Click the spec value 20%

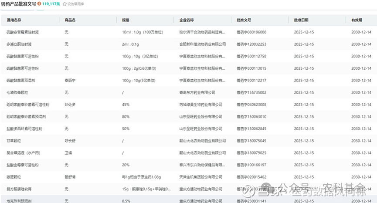(x=126, y=165)
